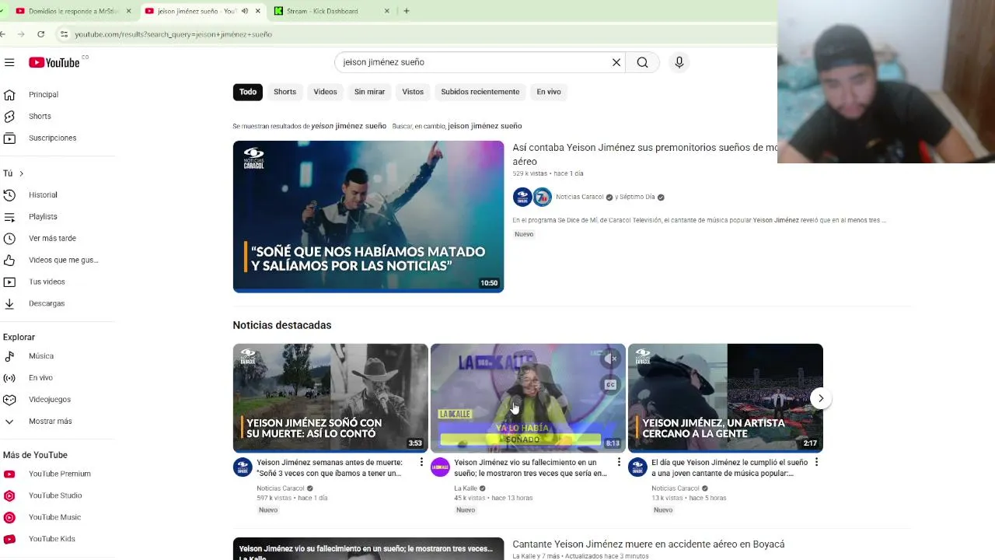Viewport: 995px width, 560px height.
Task: Play the 10:50 Soñé que nos habíamos thumbnail
Action: pos(368,216)
